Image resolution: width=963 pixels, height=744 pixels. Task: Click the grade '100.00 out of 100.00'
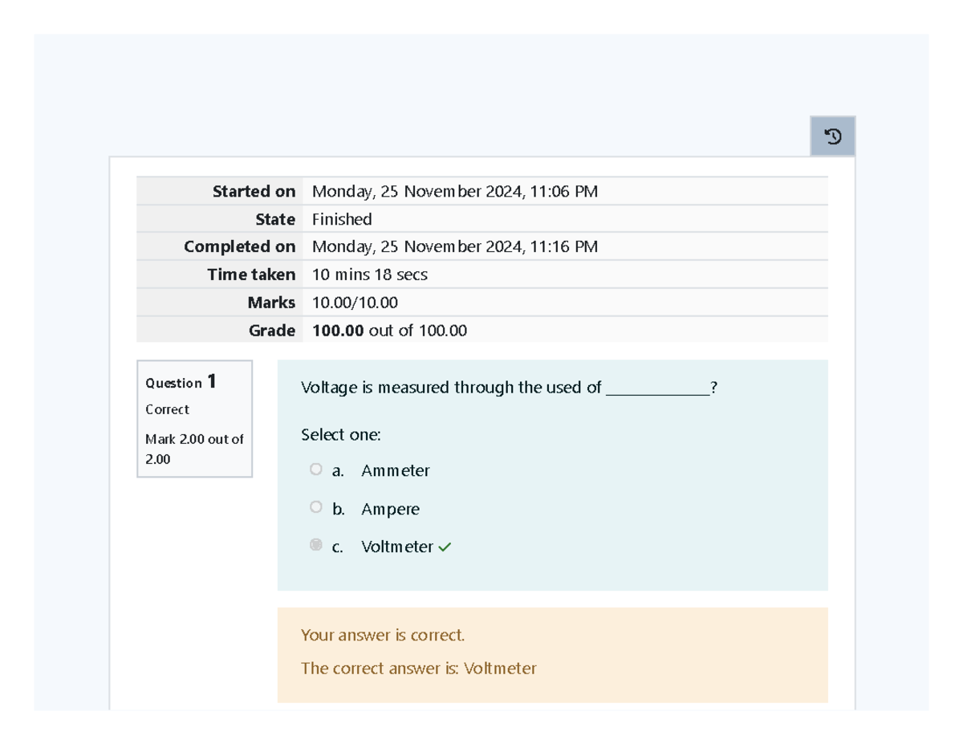coord(389,330)
